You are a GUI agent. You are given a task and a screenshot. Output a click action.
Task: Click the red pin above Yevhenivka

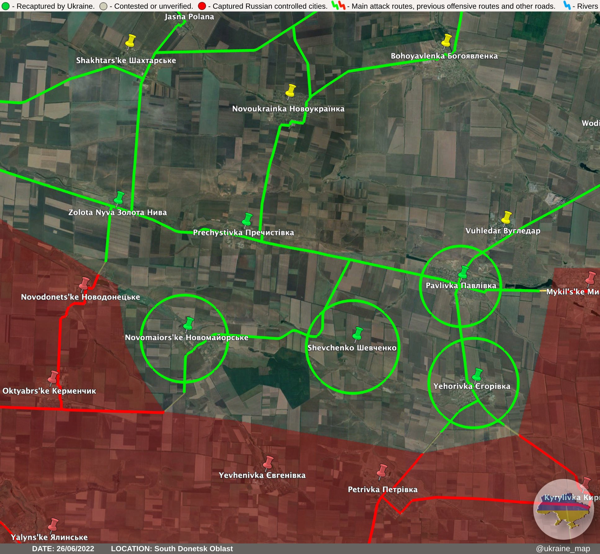point(268,462)
